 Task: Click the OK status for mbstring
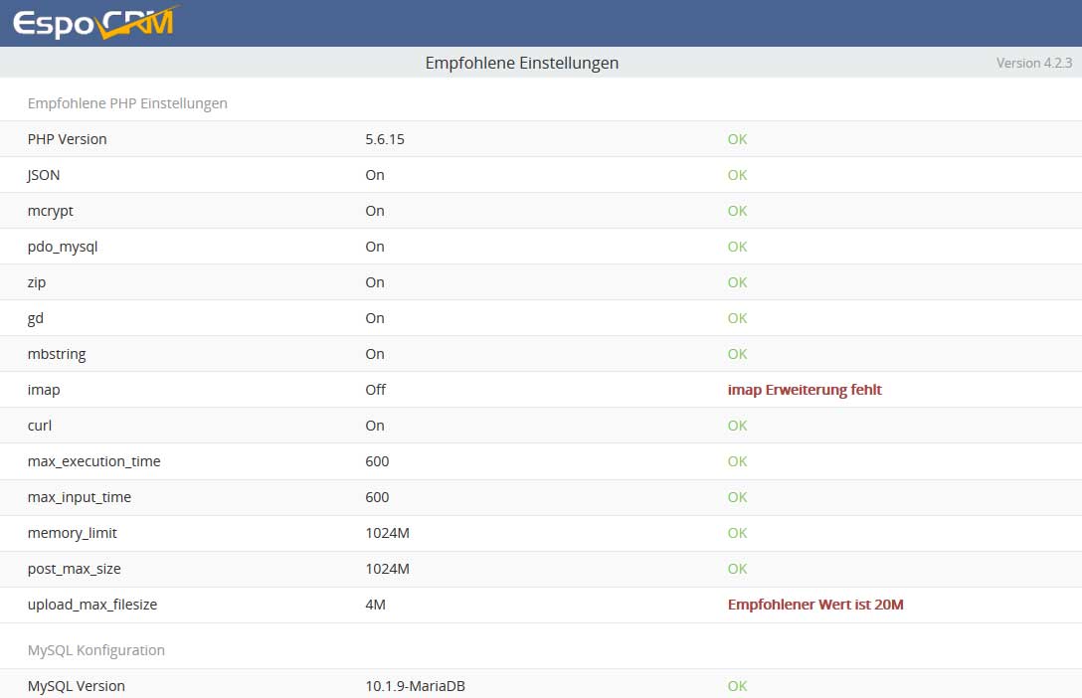(x=737, y=354)
